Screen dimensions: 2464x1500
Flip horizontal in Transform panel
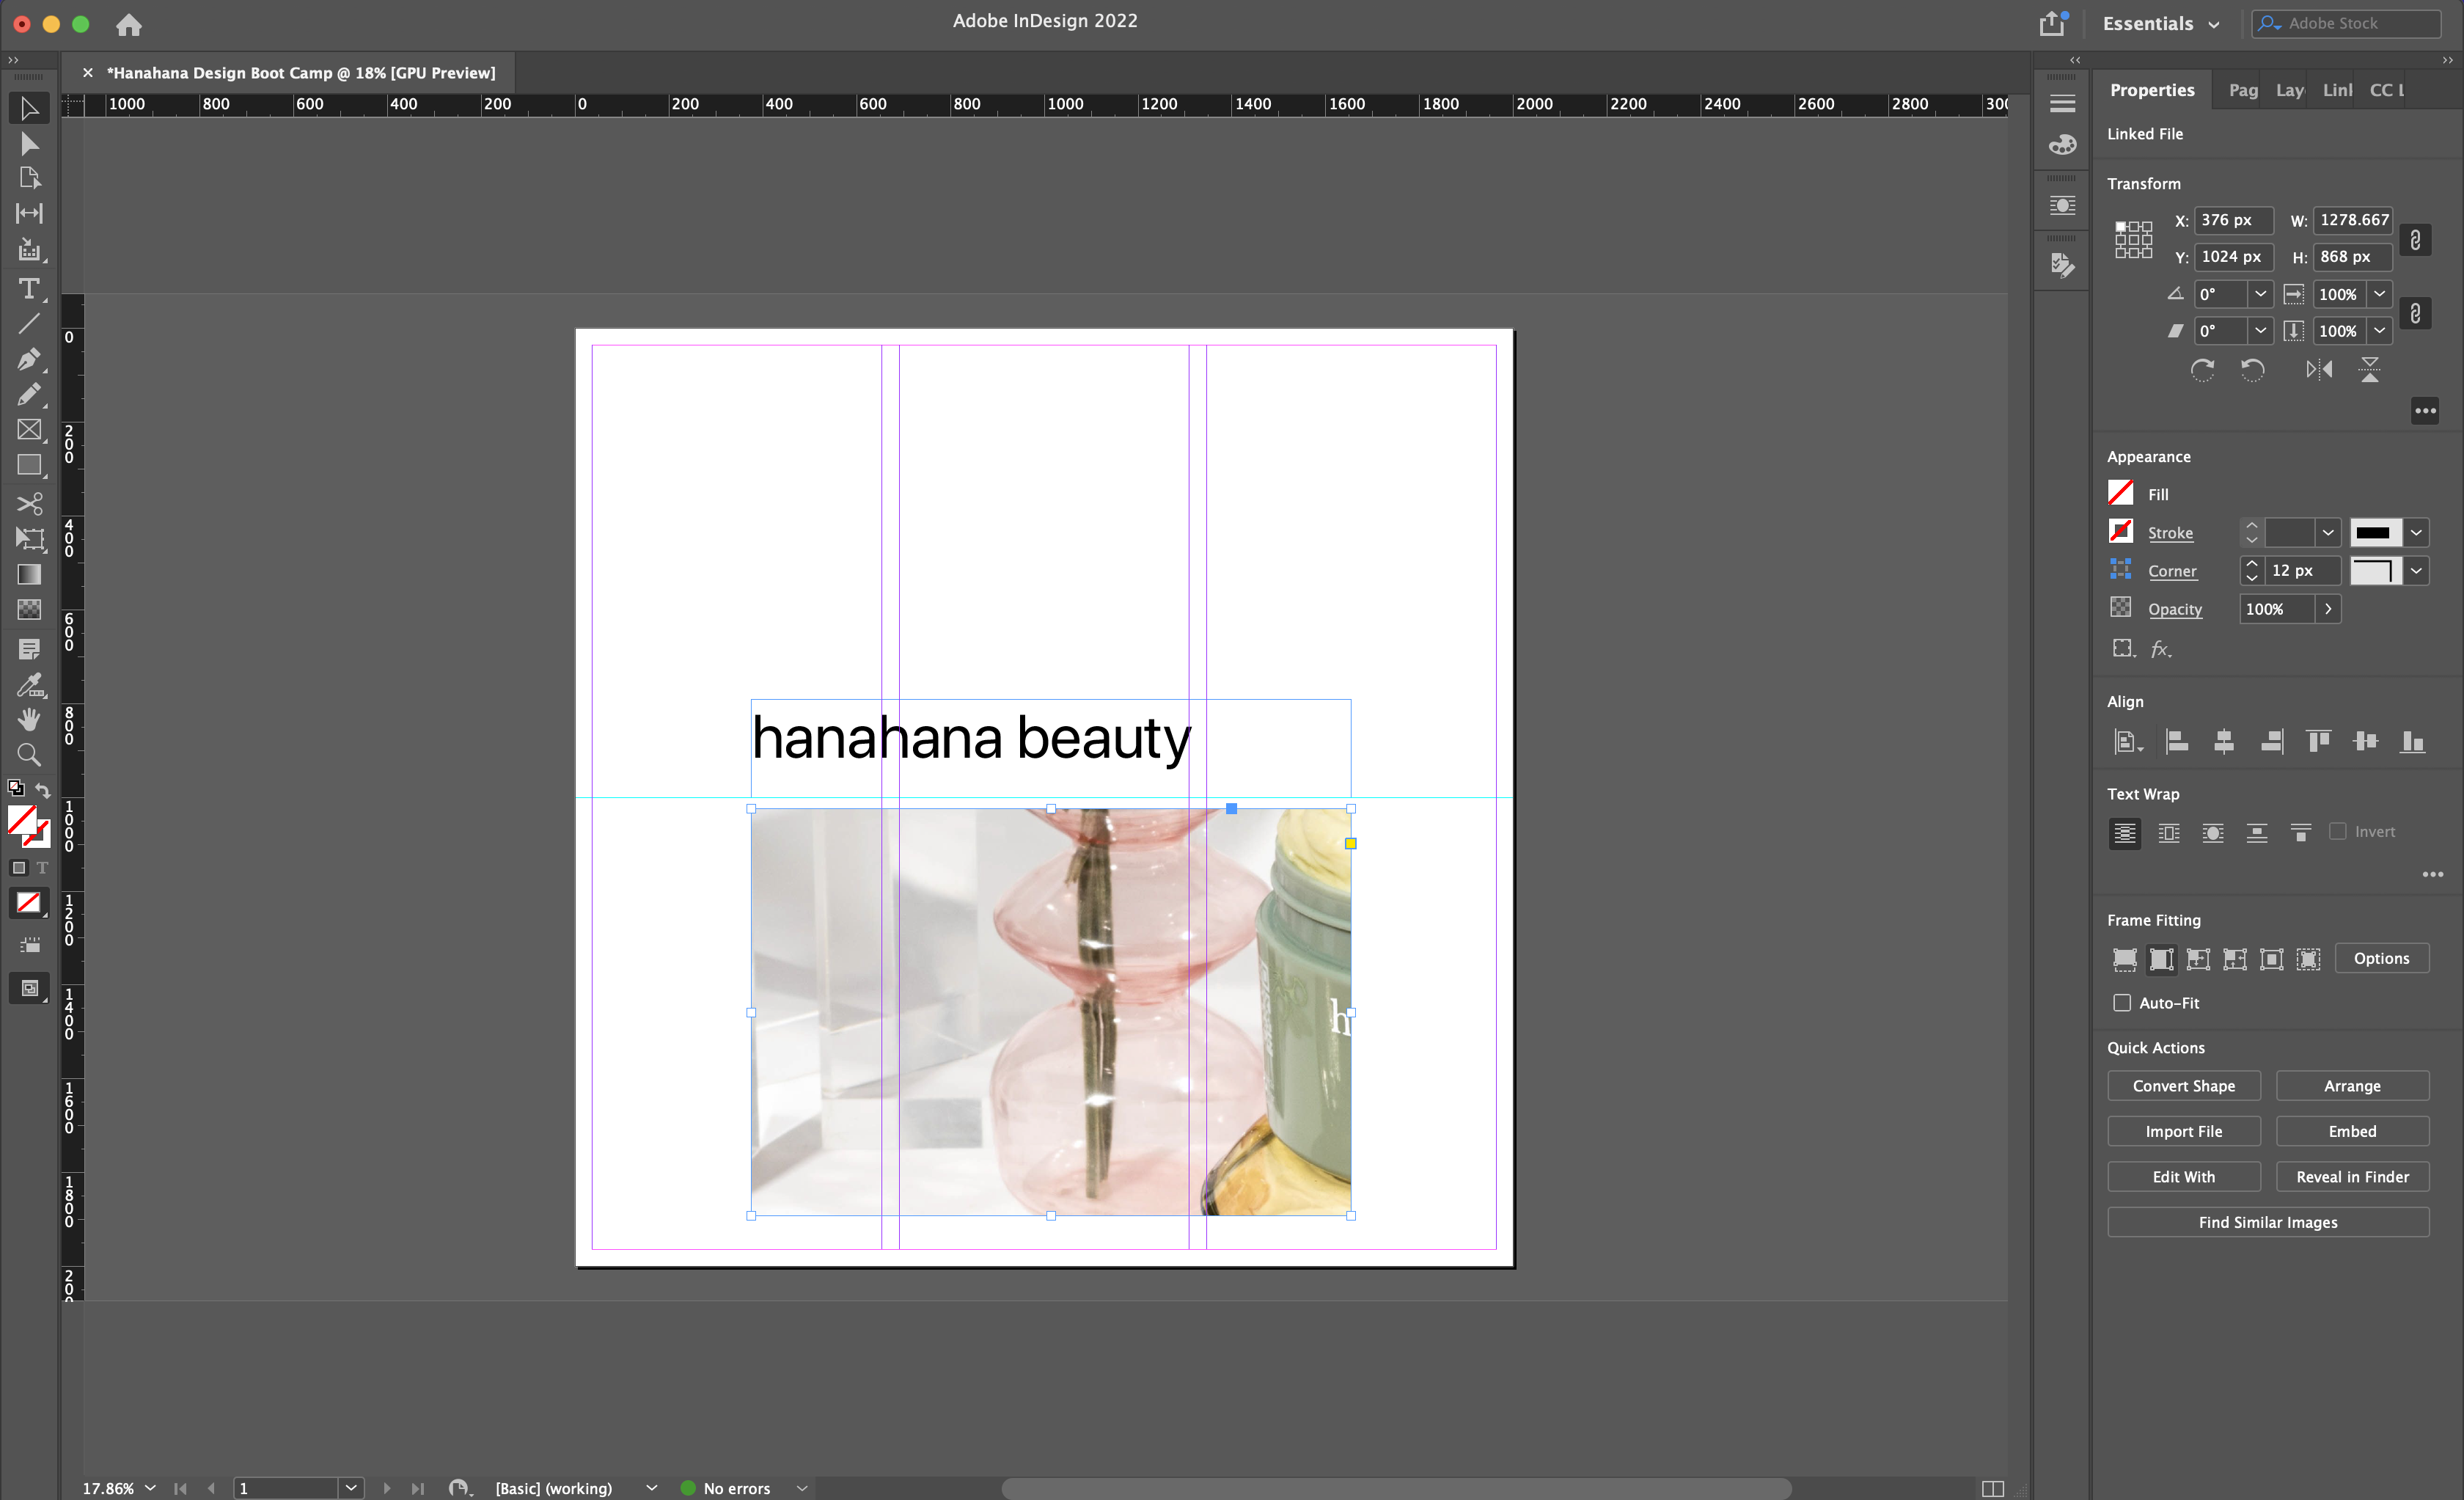[2319, 370]
